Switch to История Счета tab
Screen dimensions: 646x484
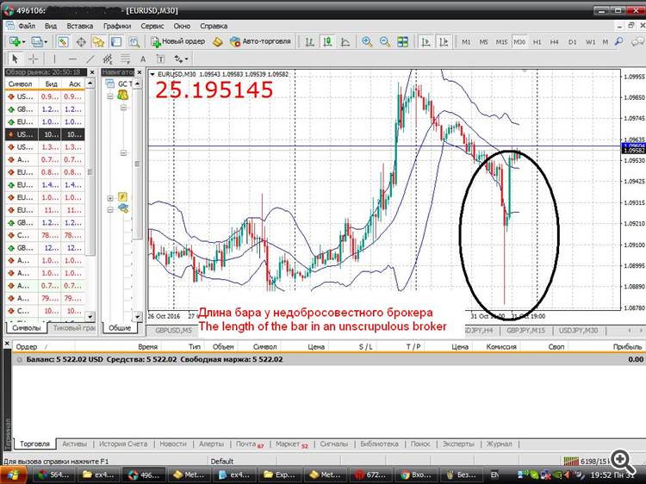[x=123, y=444]
